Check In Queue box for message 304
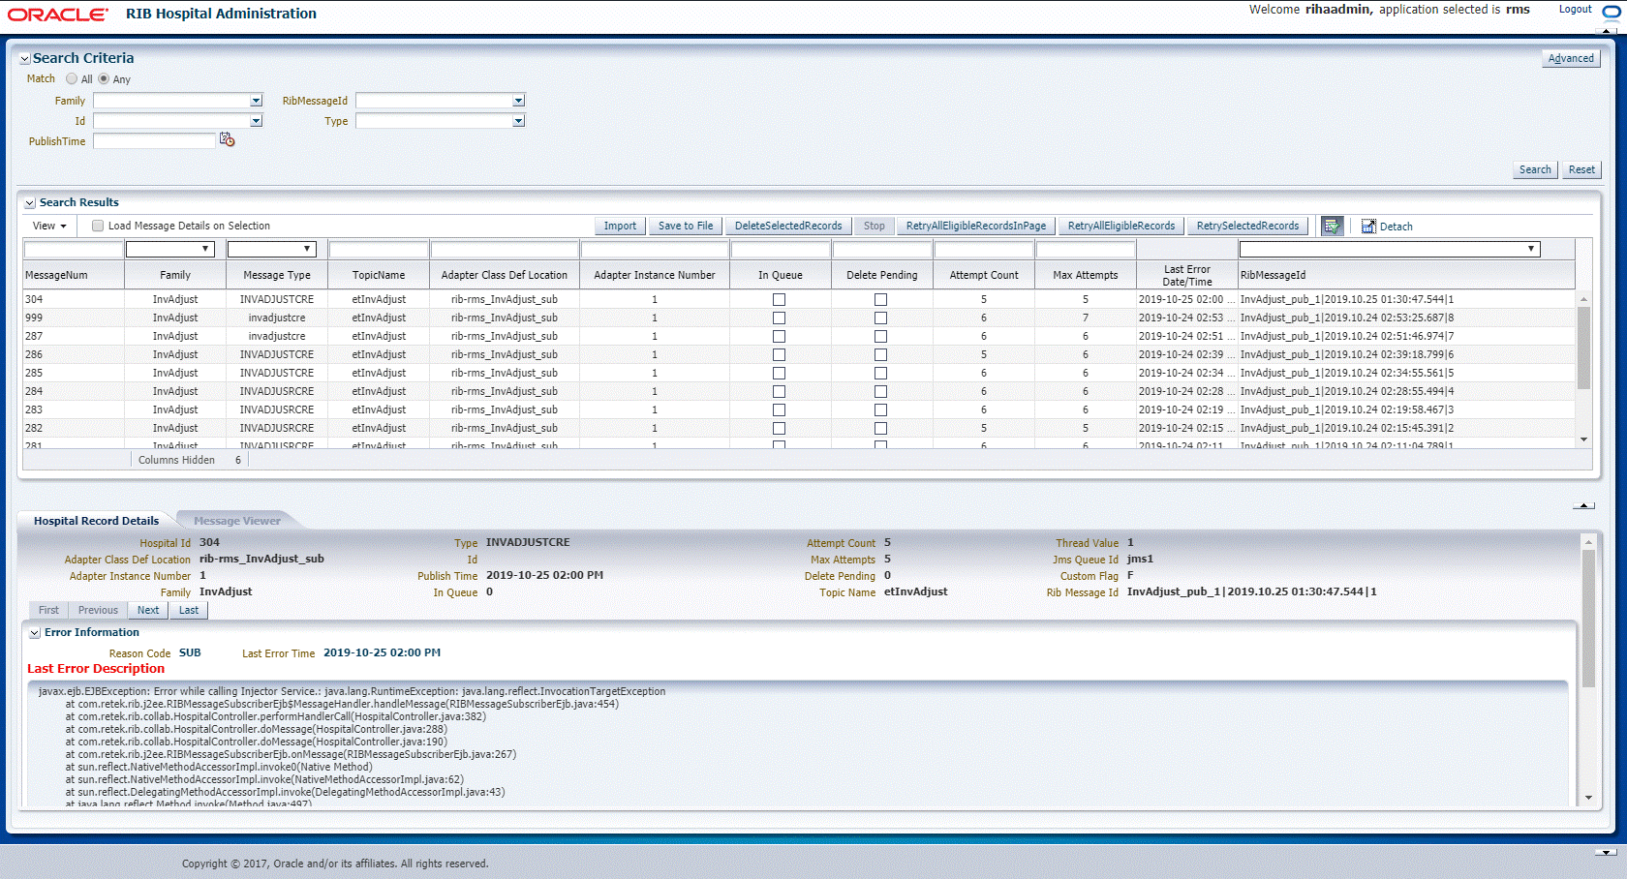The width and height of the screenshot is (1627, 879). [x=779, y=300]
